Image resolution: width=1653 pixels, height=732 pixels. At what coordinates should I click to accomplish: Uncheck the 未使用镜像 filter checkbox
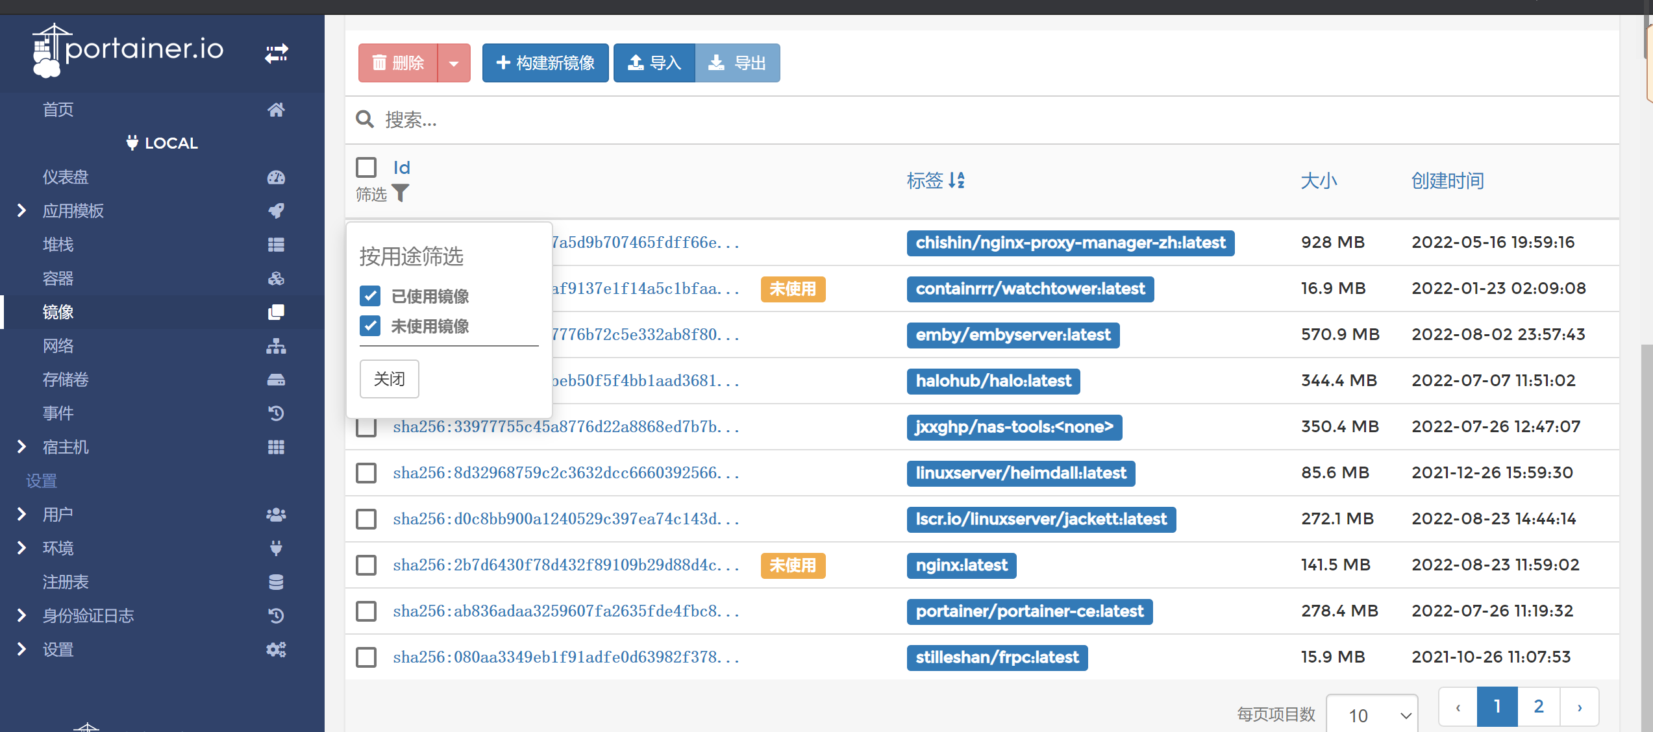point(370,326)
